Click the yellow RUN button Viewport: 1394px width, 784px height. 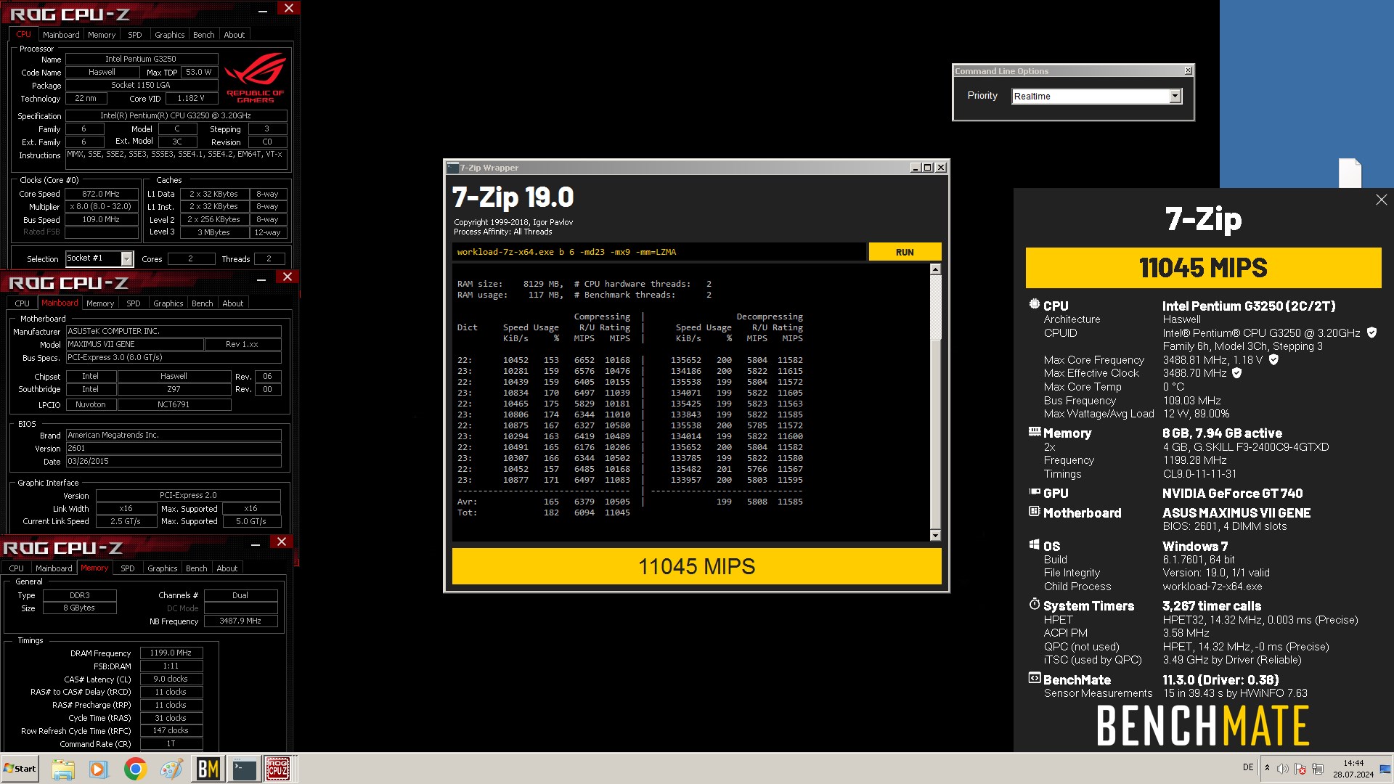(x=905, y=252)
